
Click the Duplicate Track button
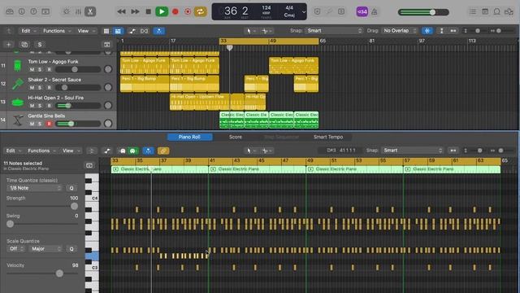(x=24, y=45)
